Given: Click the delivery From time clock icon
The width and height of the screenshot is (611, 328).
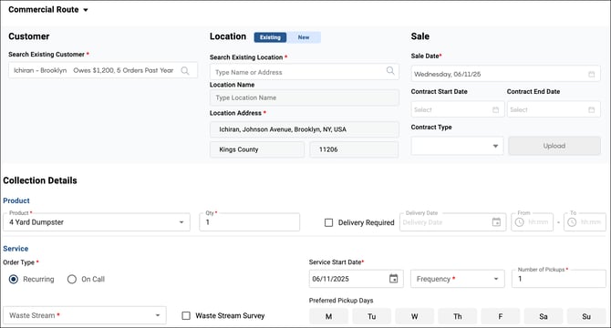Looking at the screenshot, I should [x=520, y=222].
